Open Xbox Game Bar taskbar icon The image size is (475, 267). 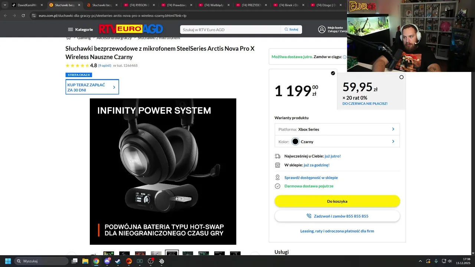click(x=140, y=261)
